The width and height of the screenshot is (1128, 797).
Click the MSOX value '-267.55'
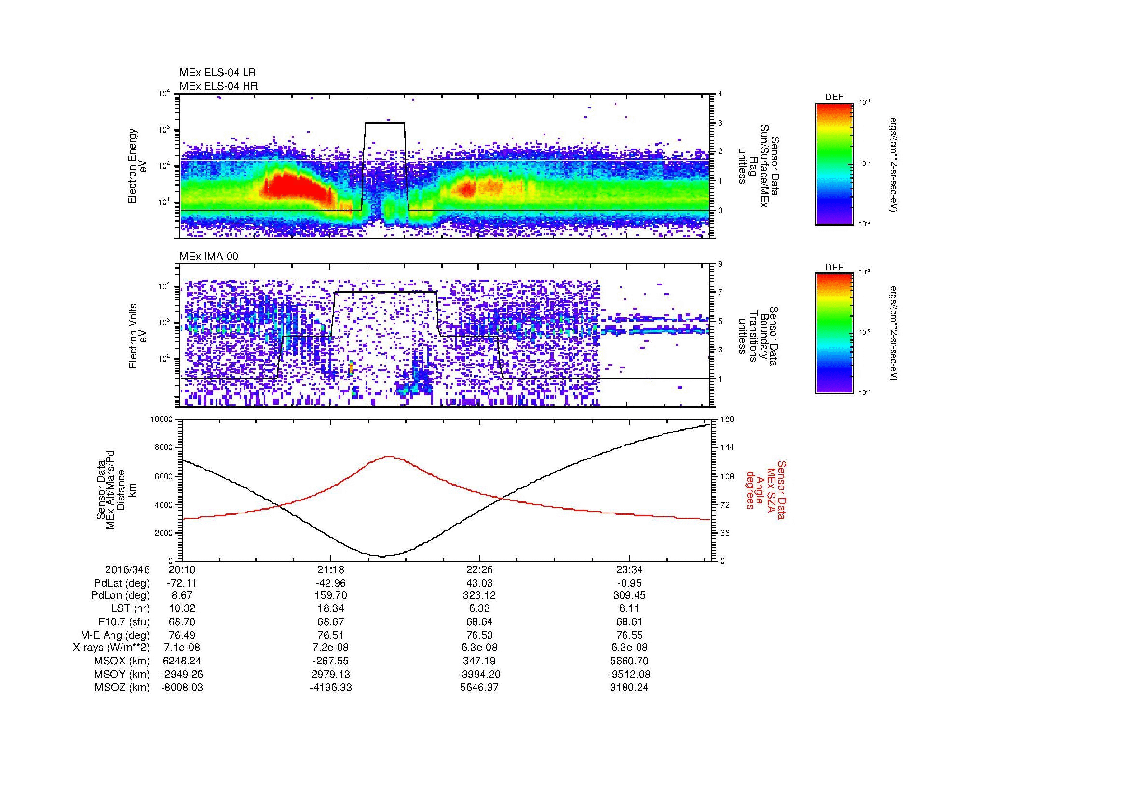click(331, 661)
